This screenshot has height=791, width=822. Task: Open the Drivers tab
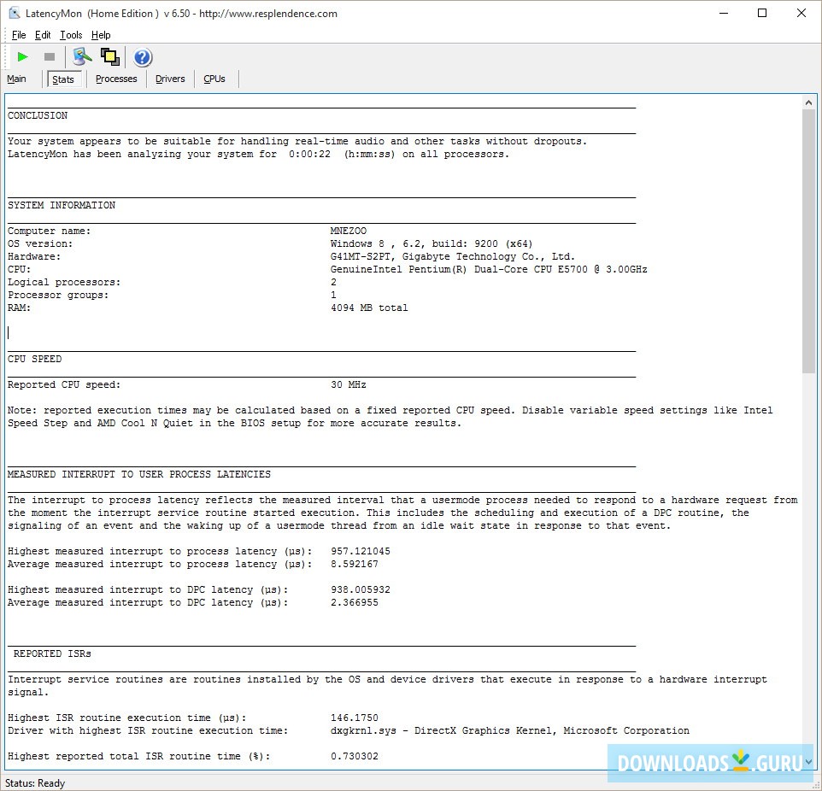point(170,79)
